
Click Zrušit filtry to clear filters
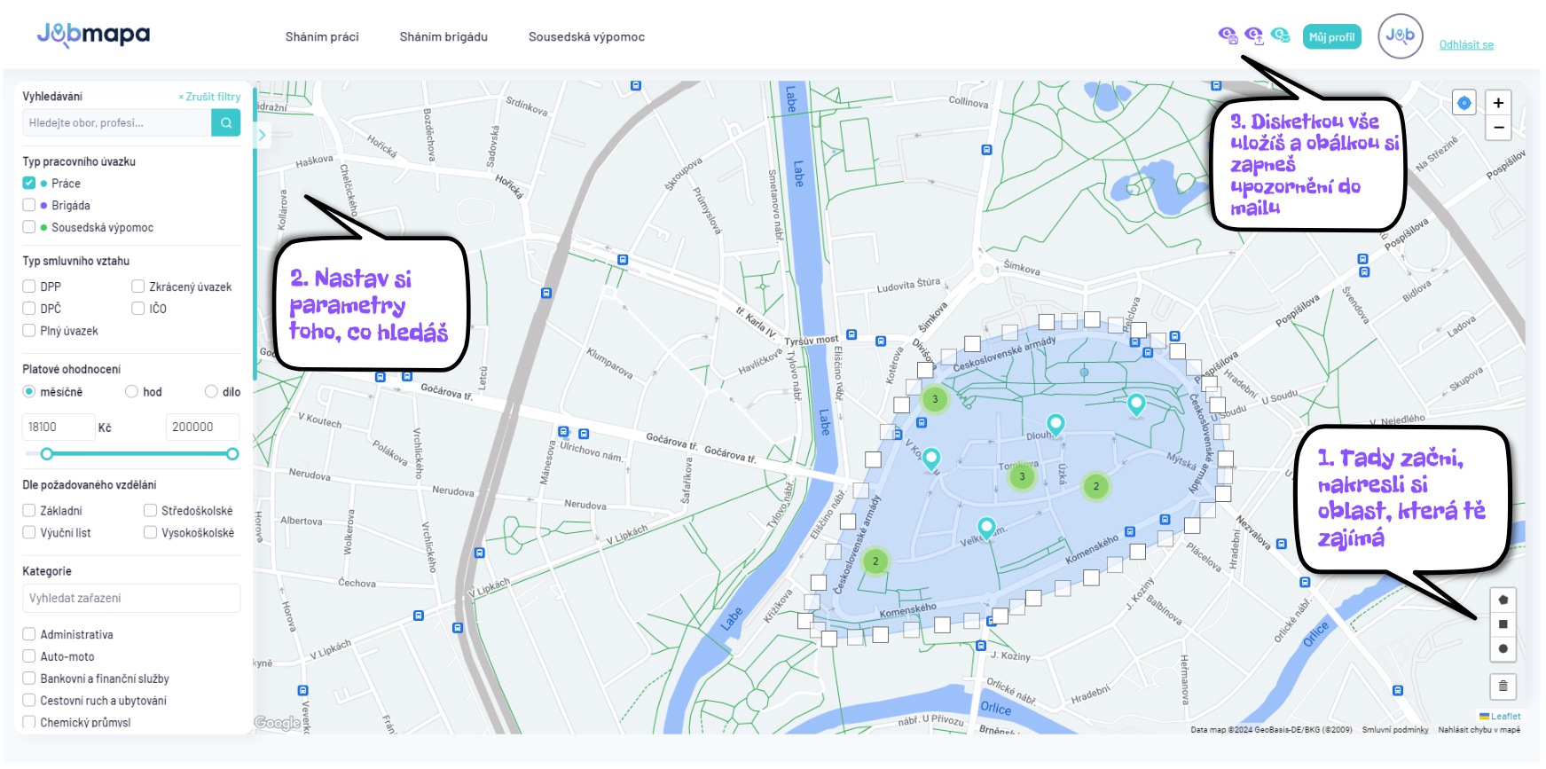coord(209,97)
